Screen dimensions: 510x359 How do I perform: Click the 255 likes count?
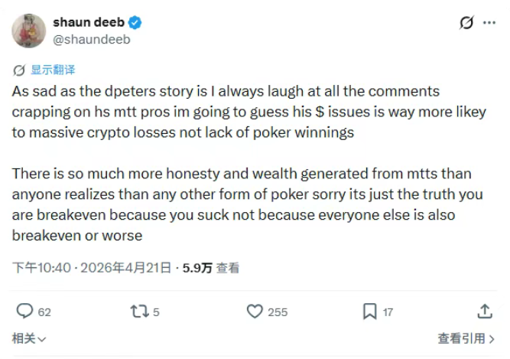click(x=278, y=312)
